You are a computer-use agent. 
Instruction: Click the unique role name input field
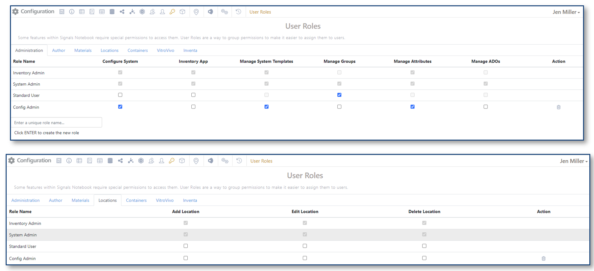coord(57,122)
